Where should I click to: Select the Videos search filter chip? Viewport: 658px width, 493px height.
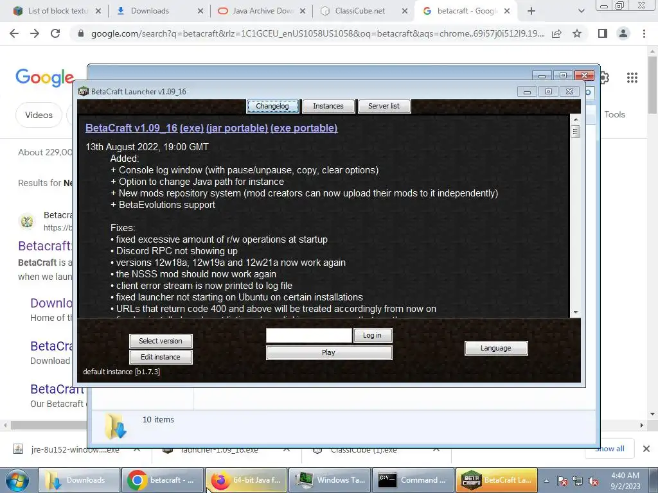39,115
